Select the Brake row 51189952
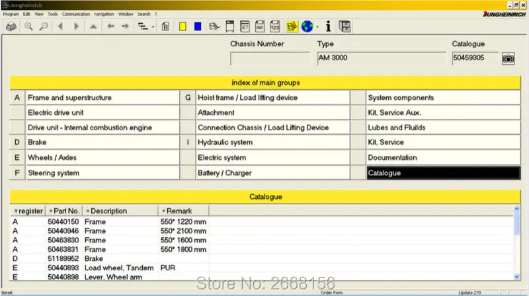Image resolution: width=529 pixels, height=296 pixels. (262, 258)
